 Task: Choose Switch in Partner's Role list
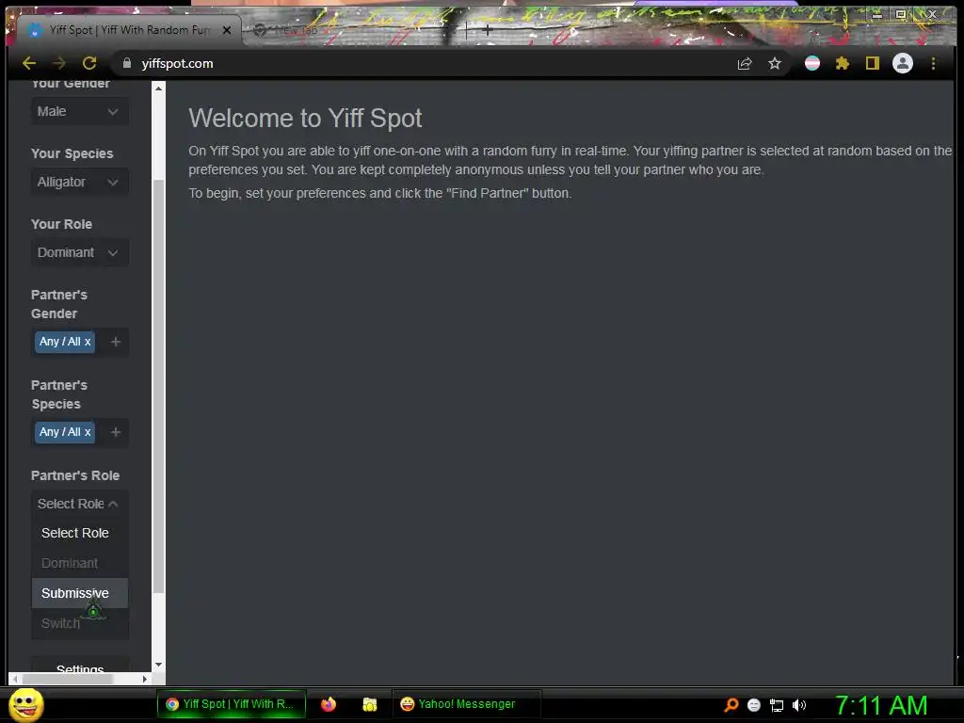79,623
